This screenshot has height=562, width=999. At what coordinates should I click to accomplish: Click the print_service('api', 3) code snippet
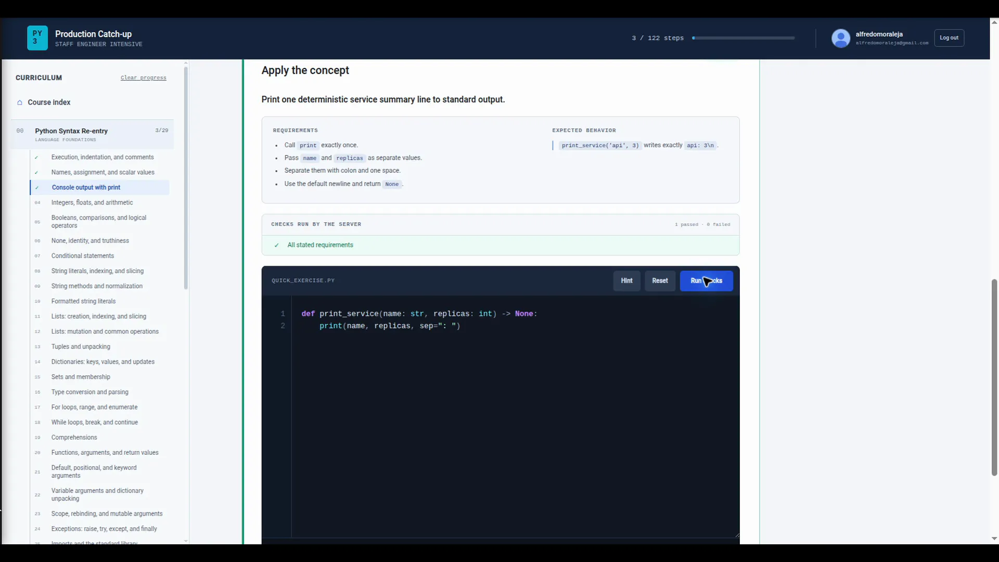tap(600, 146)
